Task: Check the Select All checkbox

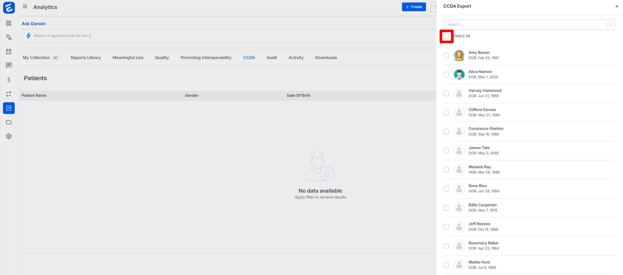Action: coord(446,36)
